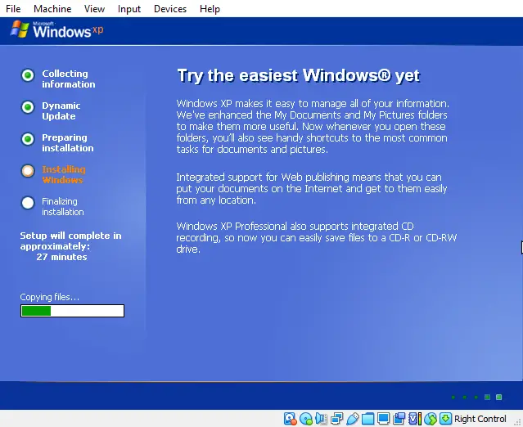Open the Machine menu

pyautogui.click(x=52, y=9)
